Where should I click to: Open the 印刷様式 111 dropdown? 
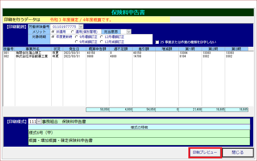39,121
